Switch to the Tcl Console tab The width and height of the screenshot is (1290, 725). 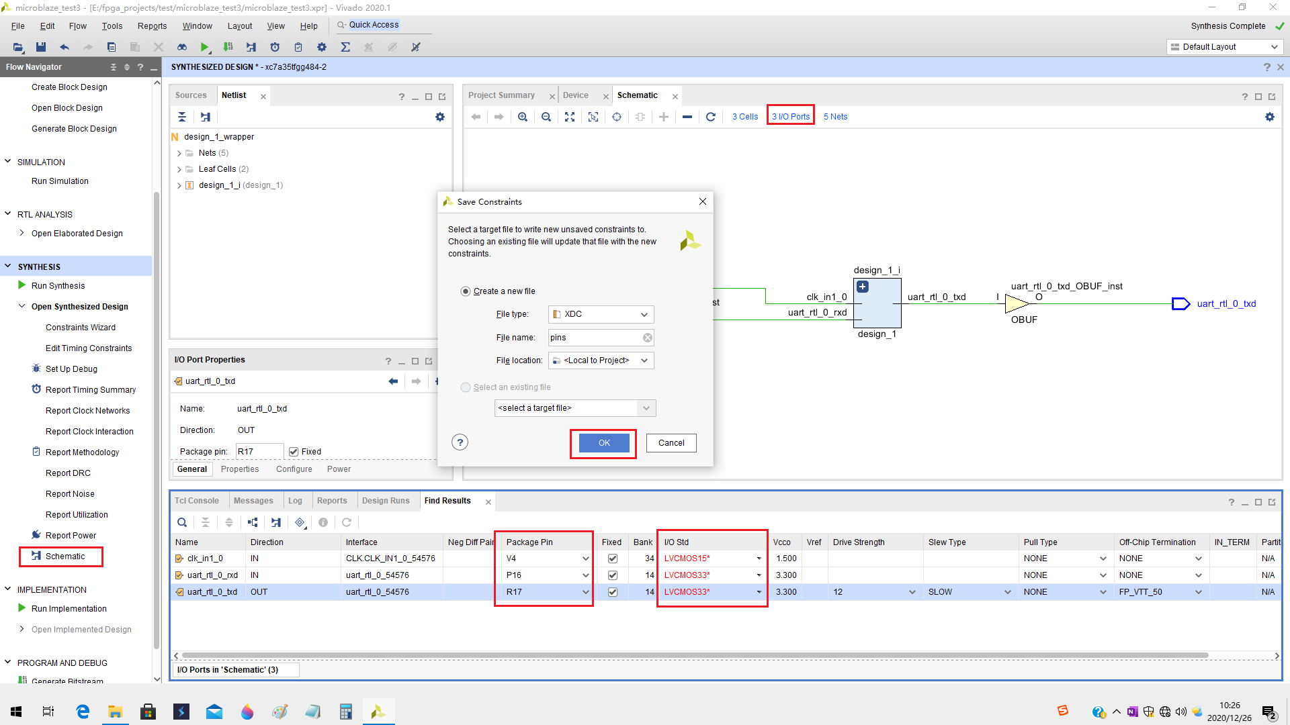(x=197, y=501)
